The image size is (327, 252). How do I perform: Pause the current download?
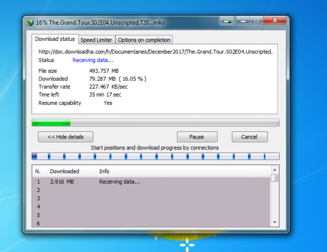[x=197, y=137]
